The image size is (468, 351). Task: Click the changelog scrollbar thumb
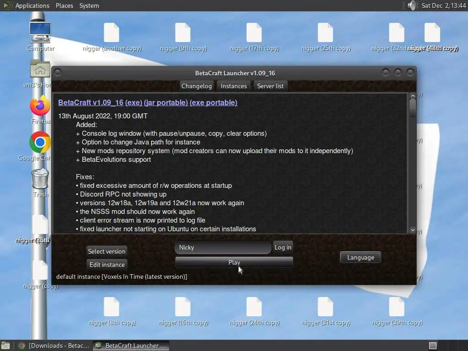coord(413,108)
